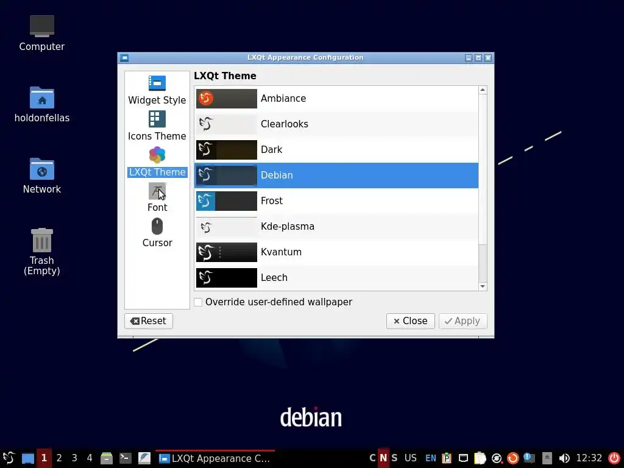
Task: Open the Network desktop icon
Action: [42, 176]
